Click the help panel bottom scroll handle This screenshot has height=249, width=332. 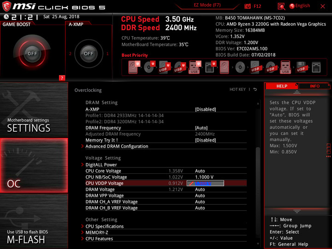(x=296, y=211)
